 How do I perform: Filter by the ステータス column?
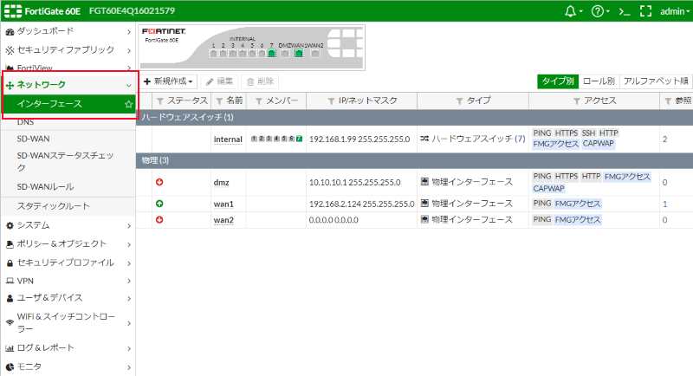(160, 101)
